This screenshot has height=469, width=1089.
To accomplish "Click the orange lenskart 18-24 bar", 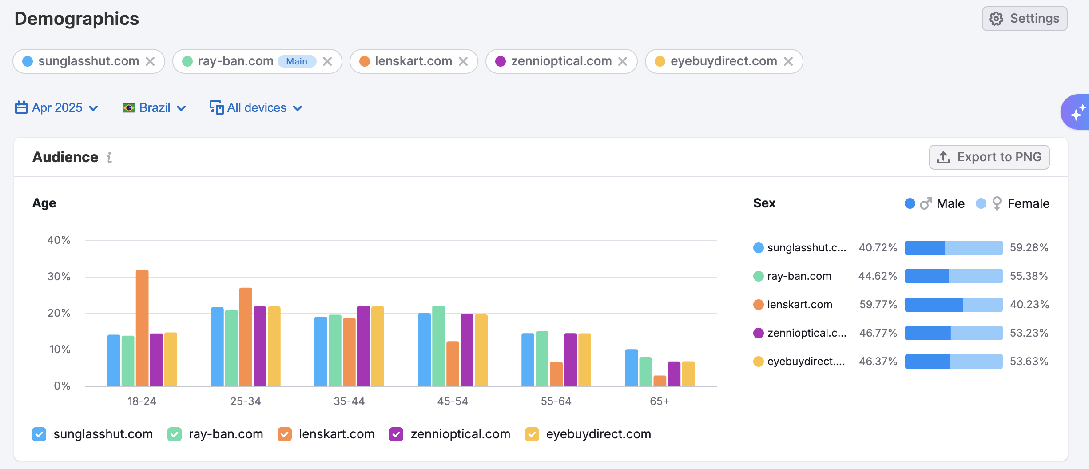I will [x=142, y=328].
